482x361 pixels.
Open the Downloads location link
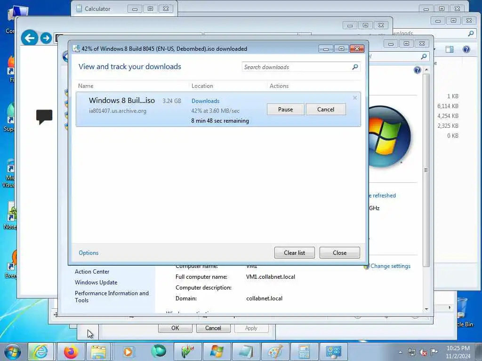(205, 101)
